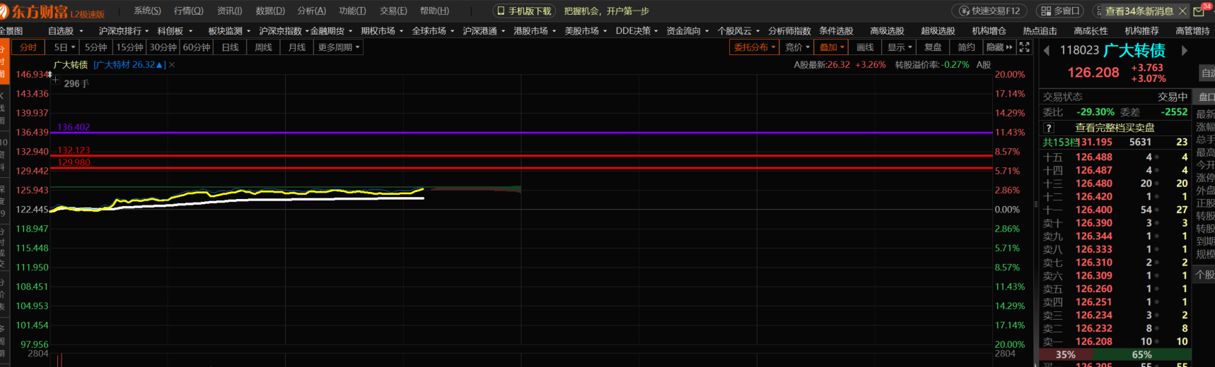Screen dimensions: 1215x367
Task: Switch to 分时 chart tab
Action: 28,47
